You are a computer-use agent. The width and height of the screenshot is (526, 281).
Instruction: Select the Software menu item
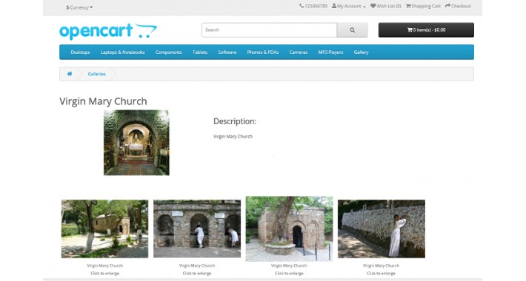[x=227, y=53]
